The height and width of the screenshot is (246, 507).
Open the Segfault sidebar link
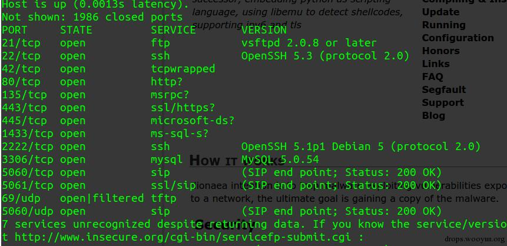click(444, 90)
